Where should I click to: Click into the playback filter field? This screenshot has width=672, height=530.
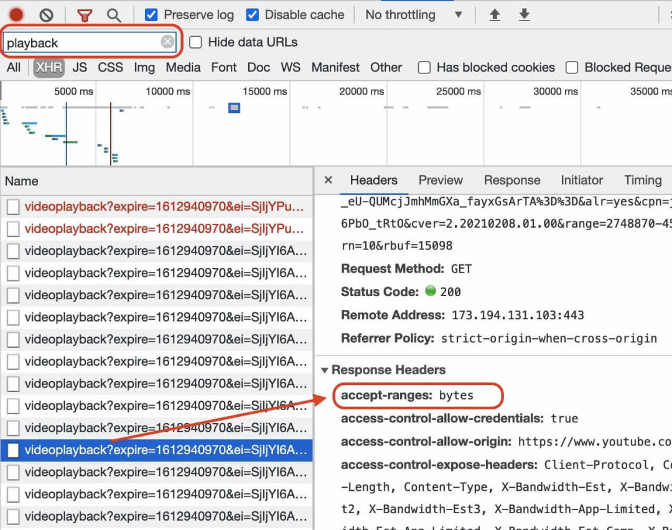pyautogui.click(x=82, y=42)
